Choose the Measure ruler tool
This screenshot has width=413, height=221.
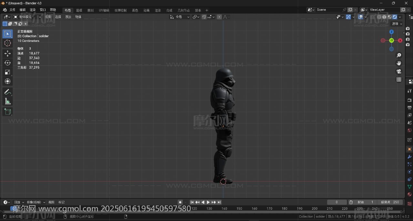pos(7,101)
